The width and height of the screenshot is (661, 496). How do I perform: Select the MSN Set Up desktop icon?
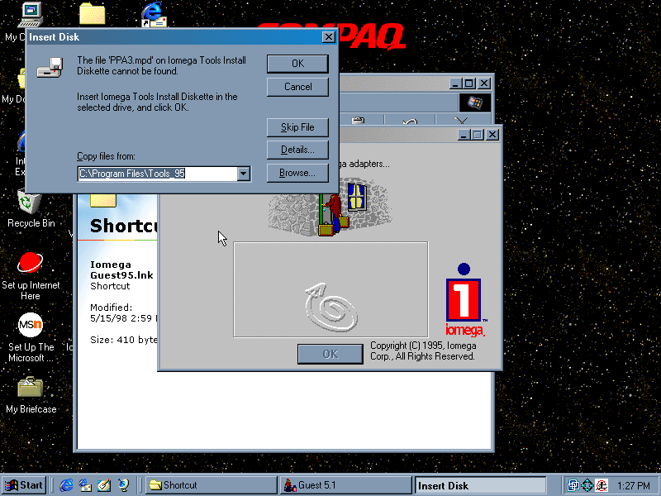click(x=31, y=337)
